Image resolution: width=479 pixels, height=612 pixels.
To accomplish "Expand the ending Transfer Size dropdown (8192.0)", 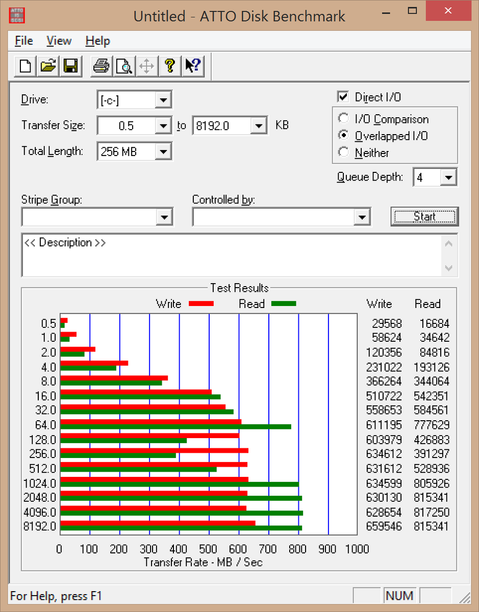I will tap(259, 125).
